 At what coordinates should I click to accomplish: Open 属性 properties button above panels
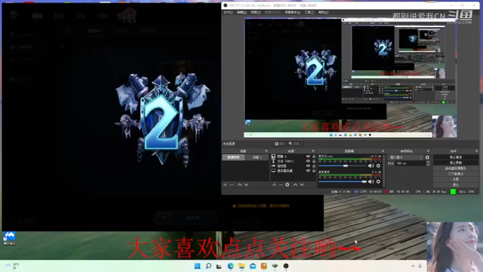[x=280, y=144]
